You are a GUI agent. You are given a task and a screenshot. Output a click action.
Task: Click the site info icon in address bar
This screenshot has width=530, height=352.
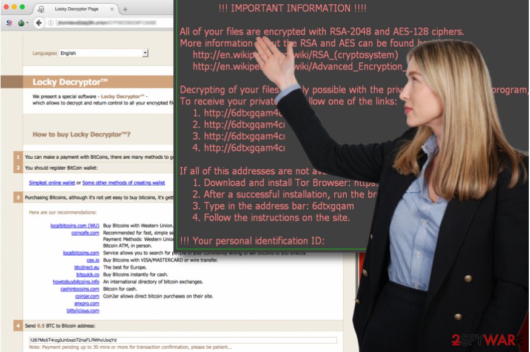coord(51,23)
